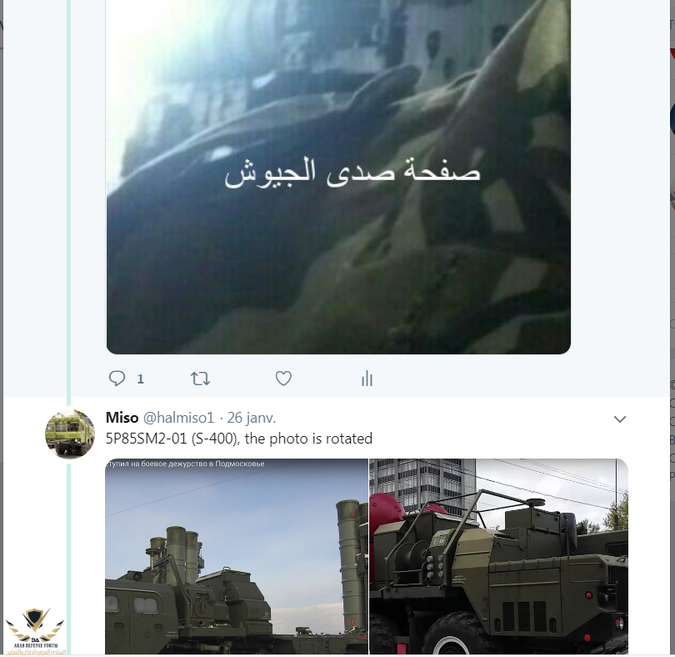Image resolution: width=675 pixels, height=657 pixels.
Task: Click the building in right photo
Action: click(x=422, y=485)
